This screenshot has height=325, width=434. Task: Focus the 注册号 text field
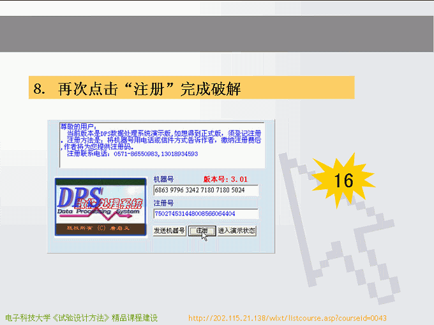pos(205,213)
